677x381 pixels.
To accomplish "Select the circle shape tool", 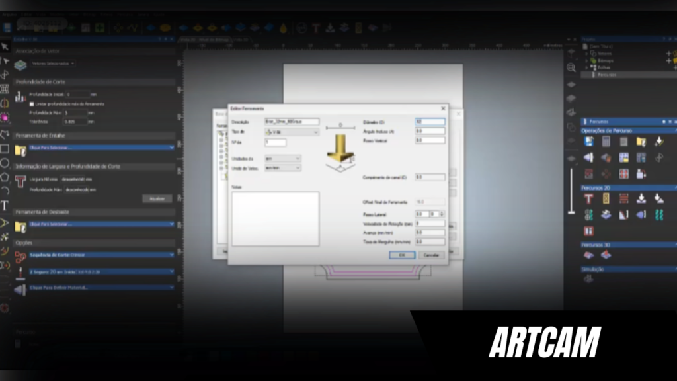I will (x=5, y=163).
